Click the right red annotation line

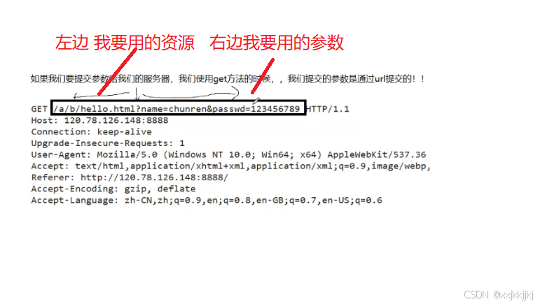click(x=263, y=76)
